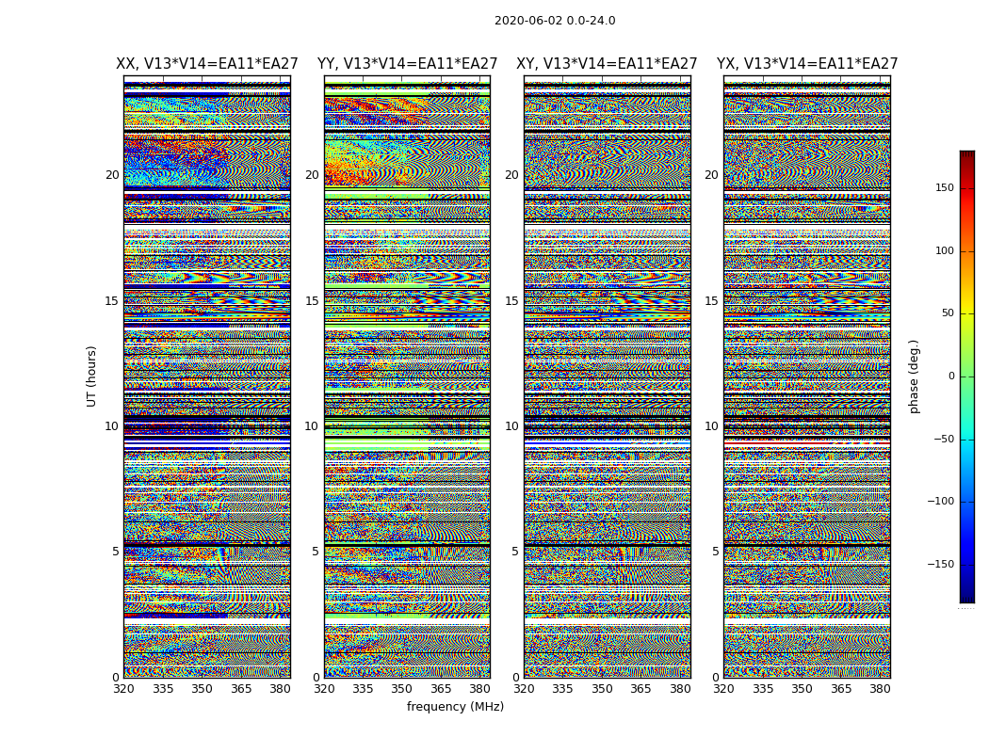Image resolution: width=989 pixels, height=753 pixels.
Task: Click the colorbar at the 100 degree level
Action: click(967, 250)
